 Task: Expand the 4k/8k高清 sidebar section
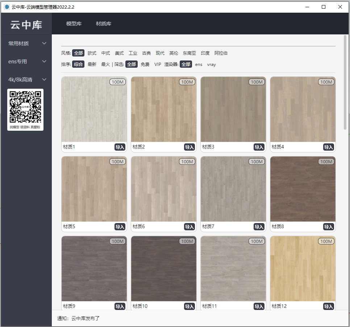(x=26, y=80)
